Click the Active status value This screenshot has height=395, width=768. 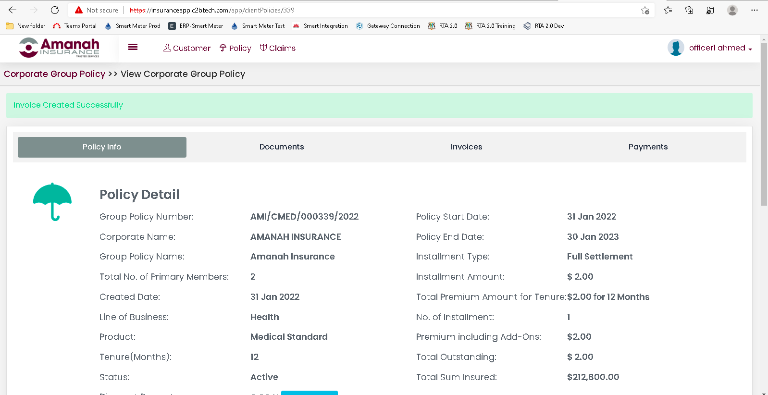click(x=264, y=377)
